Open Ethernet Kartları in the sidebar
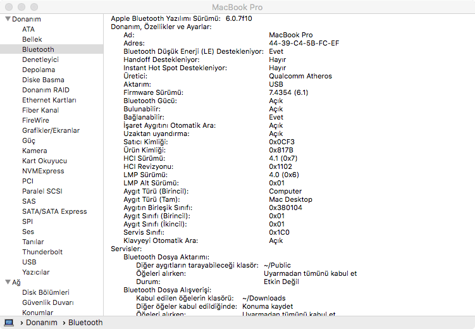 [x=49, y=100]
